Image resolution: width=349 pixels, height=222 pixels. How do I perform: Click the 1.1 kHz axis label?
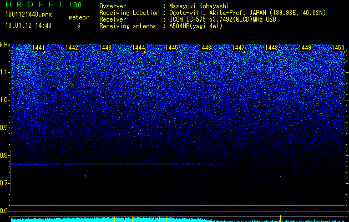[5, 72]
